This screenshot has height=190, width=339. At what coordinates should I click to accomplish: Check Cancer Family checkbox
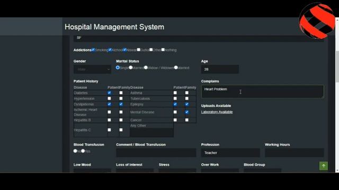pyautogui.click(x=187, y=120)
